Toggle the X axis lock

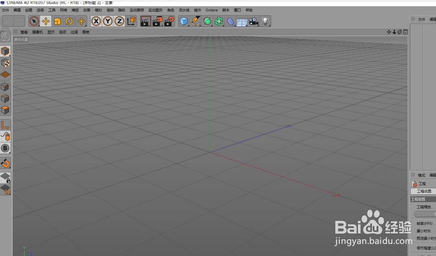[96, 21]
